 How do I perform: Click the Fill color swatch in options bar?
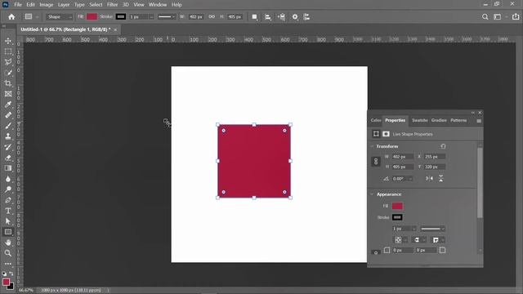(92, 16)
